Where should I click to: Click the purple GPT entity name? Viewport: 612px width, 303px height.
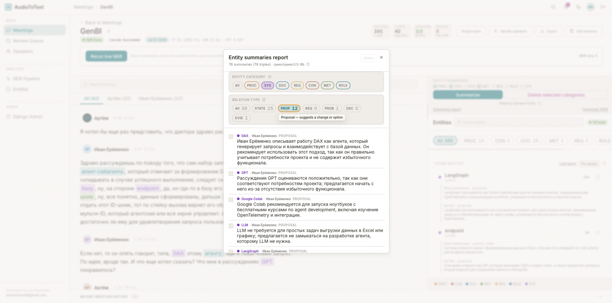(245, 173)
